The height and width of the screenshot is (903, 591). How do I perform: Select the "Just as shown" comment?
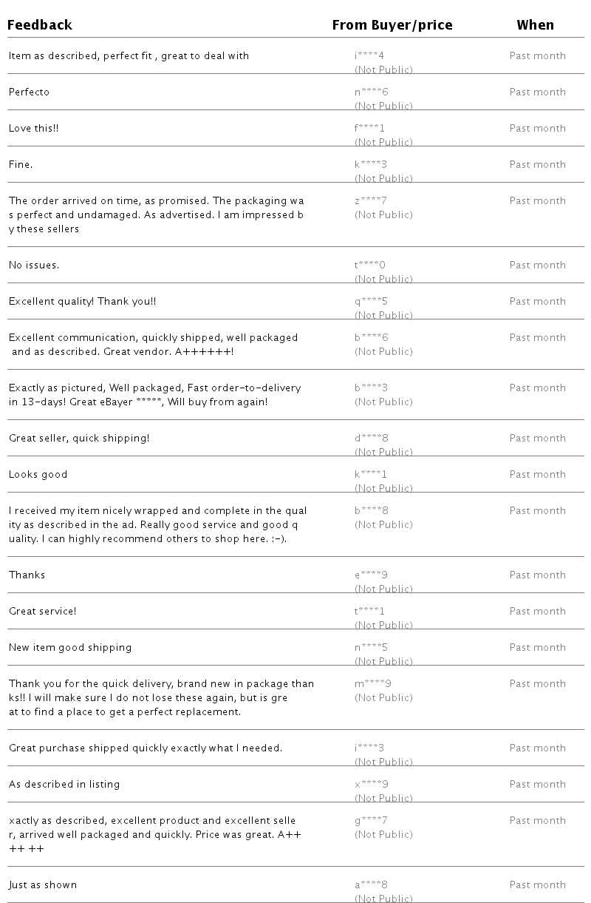click(43, 885)
